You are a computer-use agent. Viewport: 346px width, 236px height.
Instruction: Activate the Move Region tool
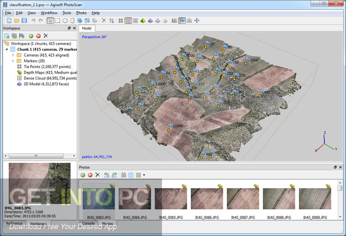point(80,21)
